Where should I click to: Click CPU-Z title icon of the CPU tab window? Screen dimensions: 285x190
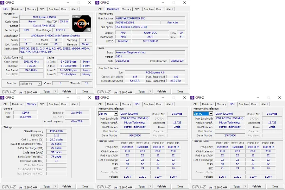[3, 2]
